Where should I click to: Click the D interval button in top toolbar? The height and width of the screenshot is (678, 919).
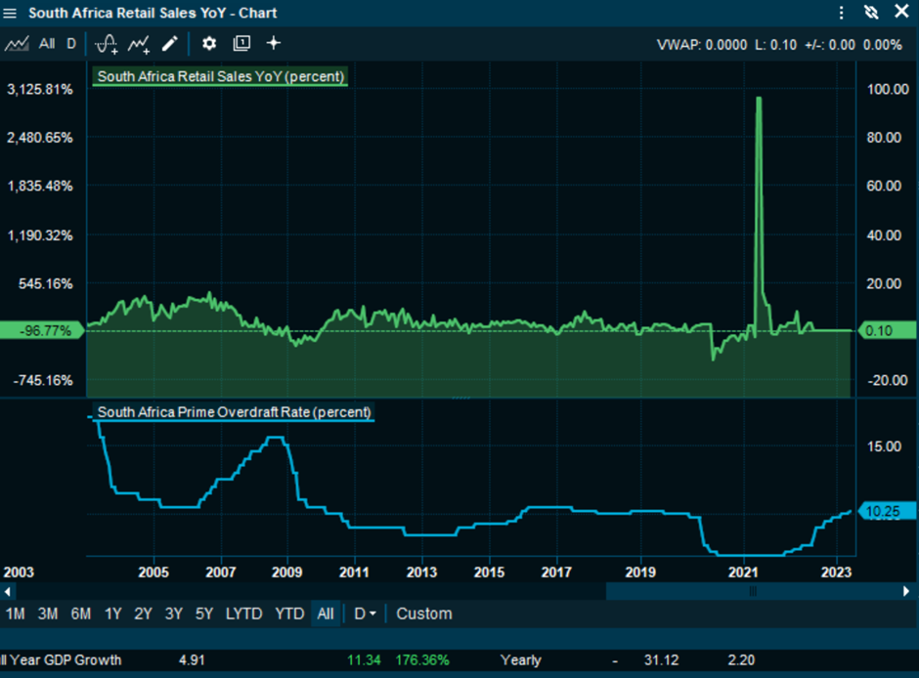[x=71, y=44]
